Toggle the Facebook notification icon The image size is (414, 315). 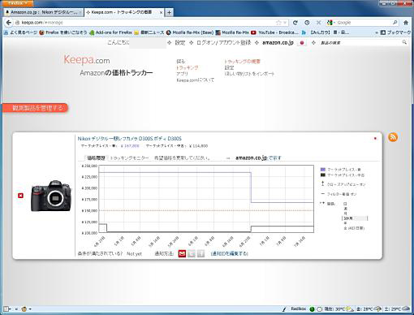pyautogui.click(x=201, y=253)
